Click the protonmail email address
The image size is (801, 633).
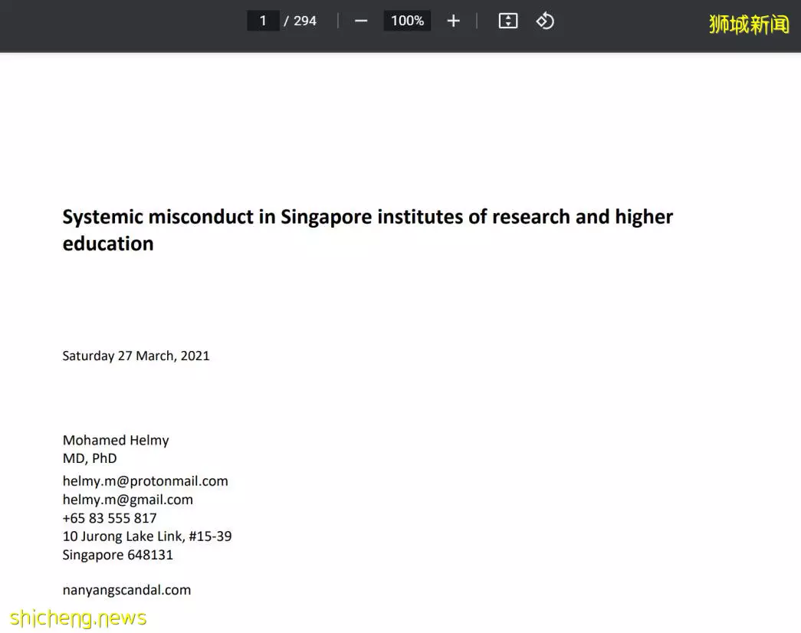point(145,481)
